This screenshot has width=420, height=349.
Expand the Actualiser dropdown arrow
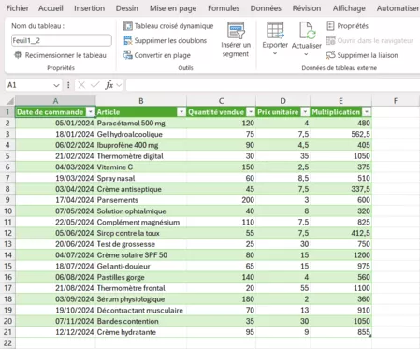tap(306, 54)
